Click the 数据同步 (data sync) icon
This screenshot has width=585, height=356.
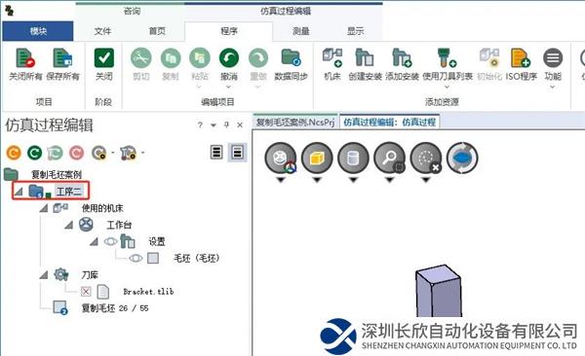(x=291, y=58)
